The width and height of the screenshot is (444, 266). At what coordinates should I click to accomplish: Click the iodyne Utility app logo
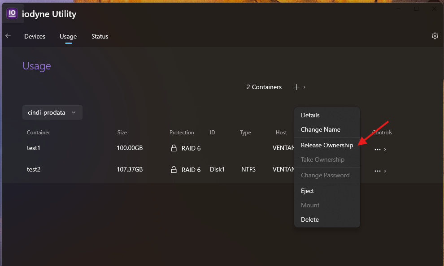(12, 13)
